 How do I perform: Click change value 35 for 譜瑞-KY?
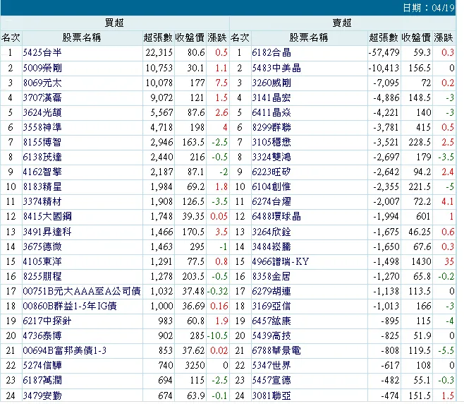(x=449, y=261)
